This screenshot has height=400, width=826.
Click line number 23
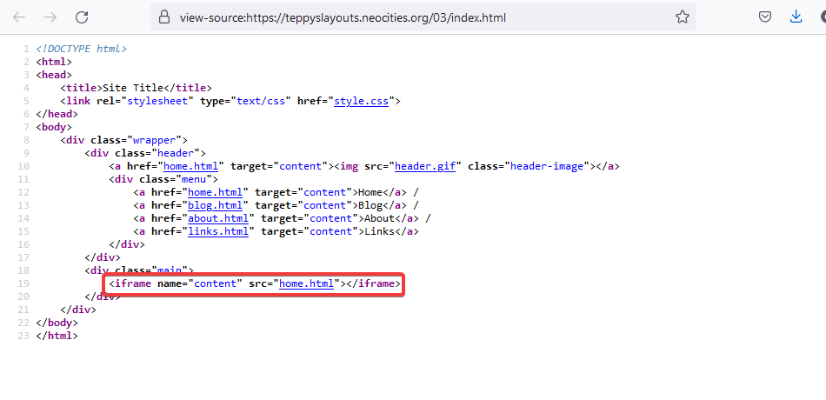point(23,336)
